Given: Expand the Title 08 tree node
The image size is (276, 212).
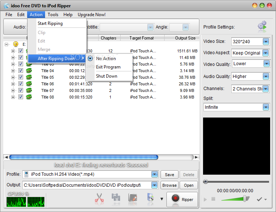Looking at the screenshot, I should (13, 97).
